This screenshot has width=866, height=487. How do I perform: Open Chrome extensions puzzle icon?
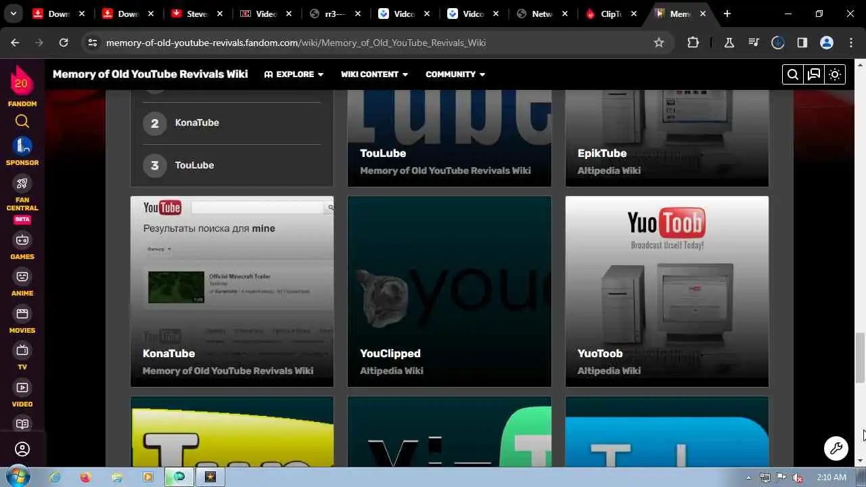point(693,43)
